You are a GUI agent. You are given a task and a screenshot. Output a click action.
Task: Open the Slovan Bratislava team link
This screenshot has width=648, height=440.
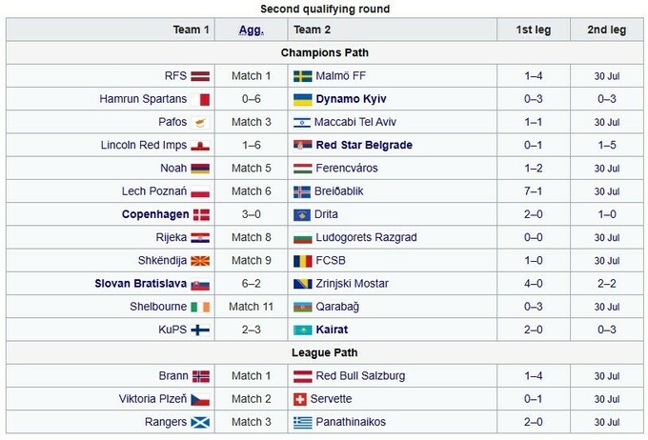pos(140,284)
